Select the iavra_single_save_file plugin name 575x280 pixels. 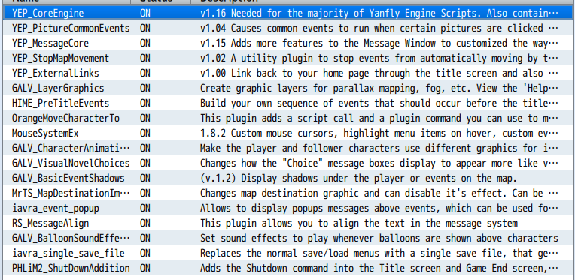(x=68, y=253)
